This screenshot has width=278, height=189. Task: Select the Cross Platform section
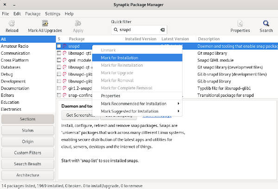coord(28,60)
